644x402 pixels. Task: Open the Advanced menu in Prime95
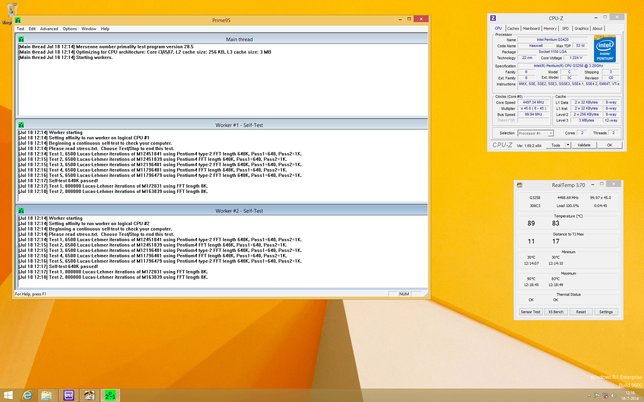point(49,29)
